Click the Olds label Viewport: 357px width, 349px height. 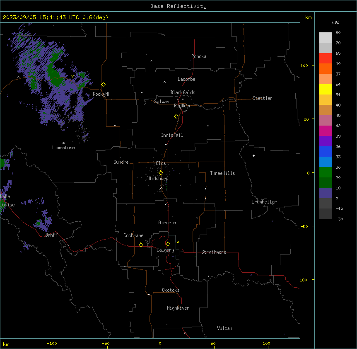click(161, 163)
